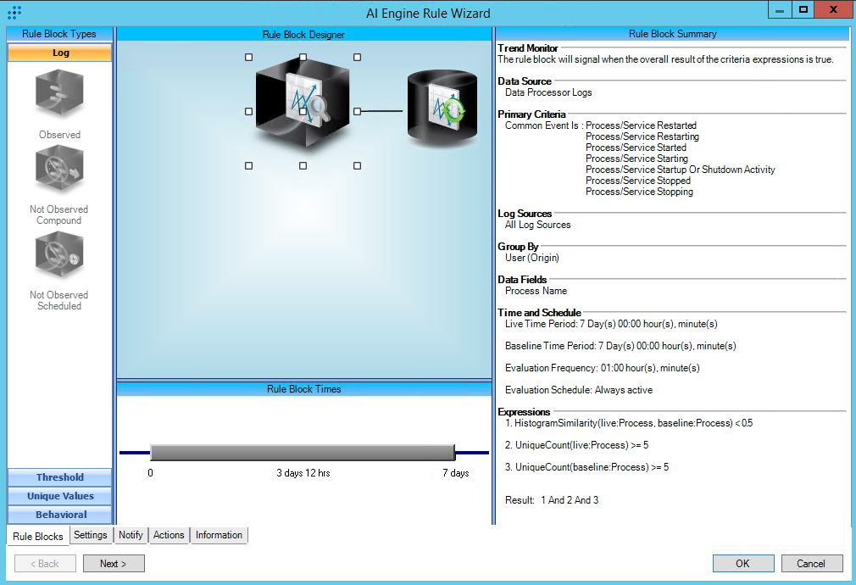Viewport: 856px width, 585px height.
Task: Expand the Unique Values block category
Action: click(60, 496)
